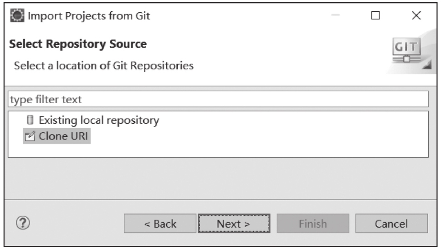Click empty space below Clone URI in the list
The image size is (441, 249).
click(x=218, y=150)
